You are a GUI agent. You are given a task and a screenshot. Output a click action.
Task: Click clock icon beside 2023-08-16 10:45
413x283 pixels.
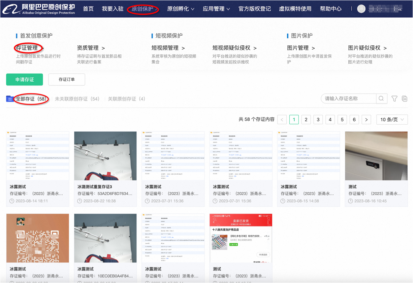coord(351,201)
